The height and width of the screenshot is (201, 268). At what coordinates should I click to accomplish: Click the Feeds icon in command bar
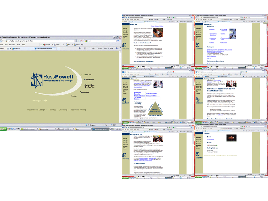(85, 48)
